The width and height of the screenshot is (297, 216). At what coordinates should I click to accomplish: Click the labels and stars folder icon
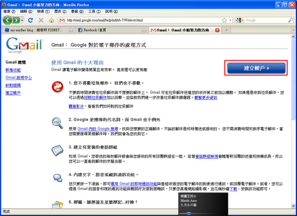57,205
